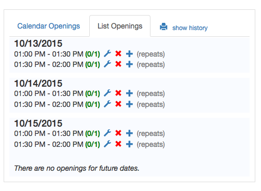Viewport: 261px width, 191px height.
Task: Switch to the Calendar Openings tab
Action: (49, 26)
